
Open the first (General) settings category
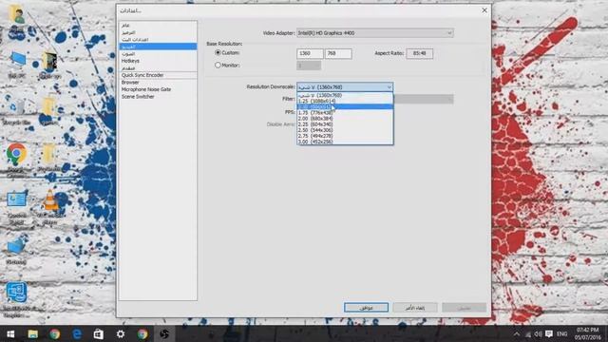tap(158, 26)
